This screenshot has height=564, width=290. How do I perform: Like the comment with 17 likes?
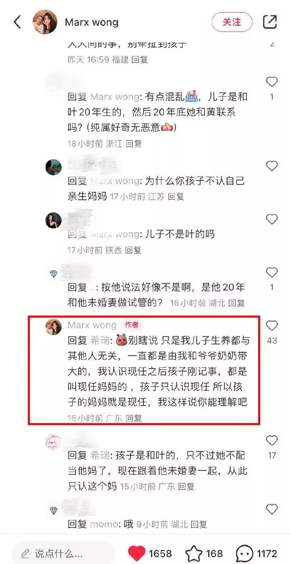point(272,440)
